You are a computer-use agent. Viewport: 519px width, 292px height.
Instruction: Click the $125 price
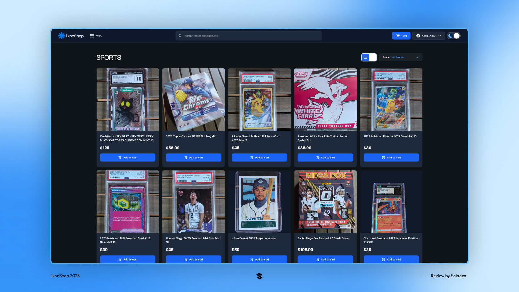105,148
